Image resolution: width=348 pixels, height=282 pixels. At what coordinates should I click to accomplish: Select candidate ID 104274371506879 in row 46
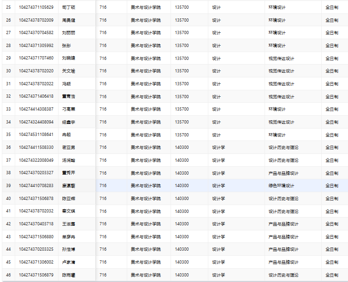tap(36, 275)
